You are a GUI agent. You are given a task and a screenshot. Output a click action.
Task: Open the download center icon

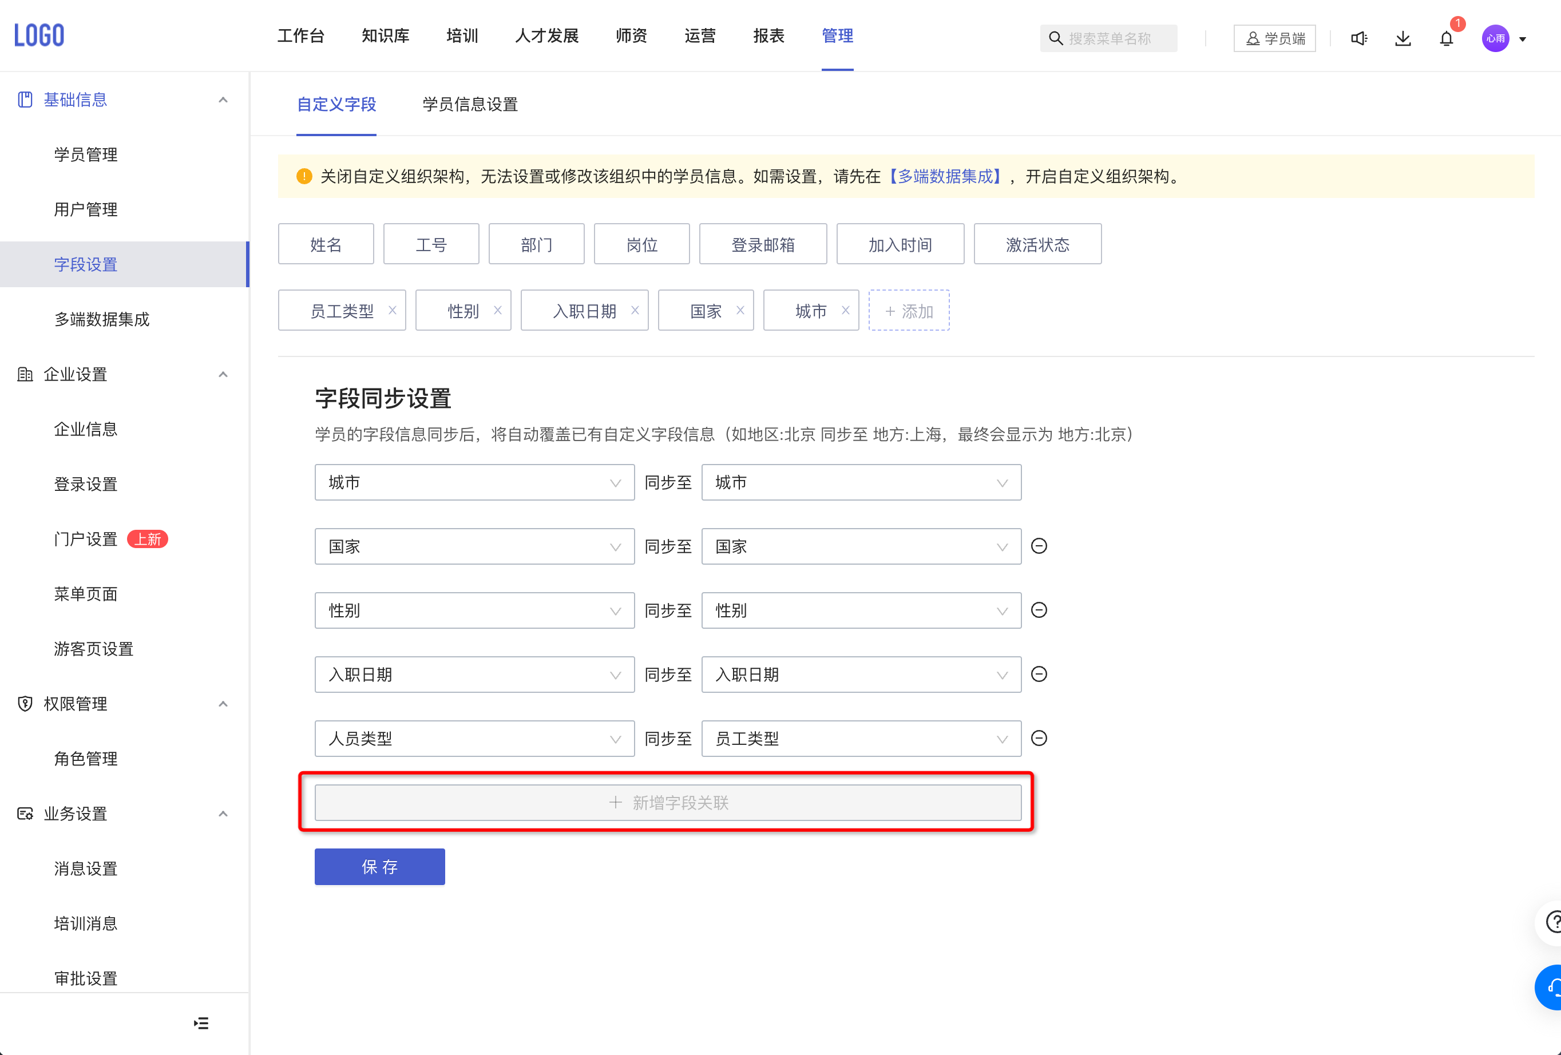[x=1402, y=38]
